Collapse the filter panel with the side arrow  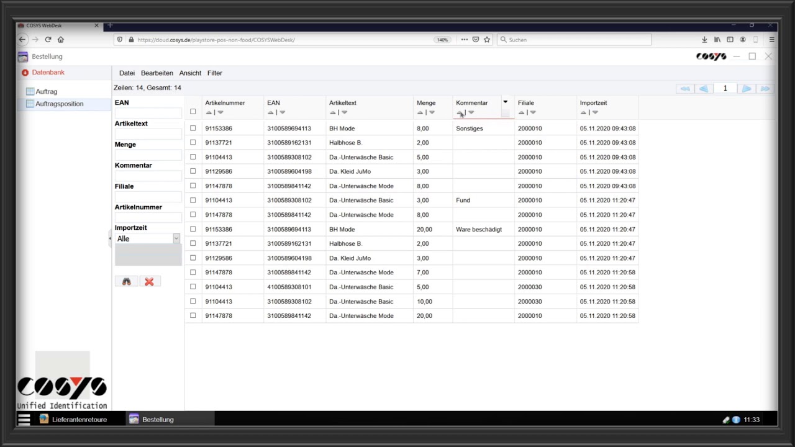click(110, 238)
